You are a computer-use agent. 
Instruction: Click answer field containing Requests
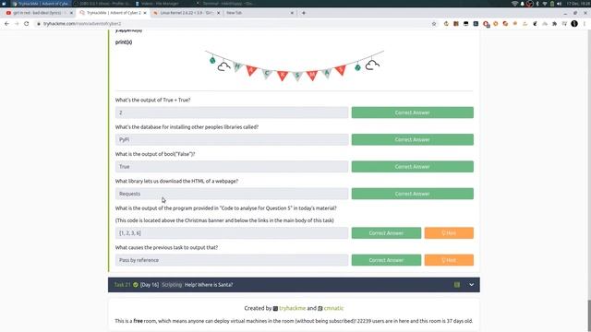[x=232, y=194]
